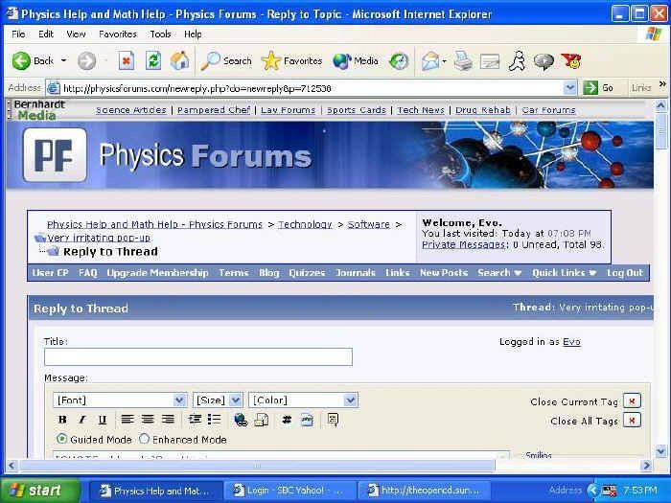Click the Private Messages link

click(x=464, y=245)
